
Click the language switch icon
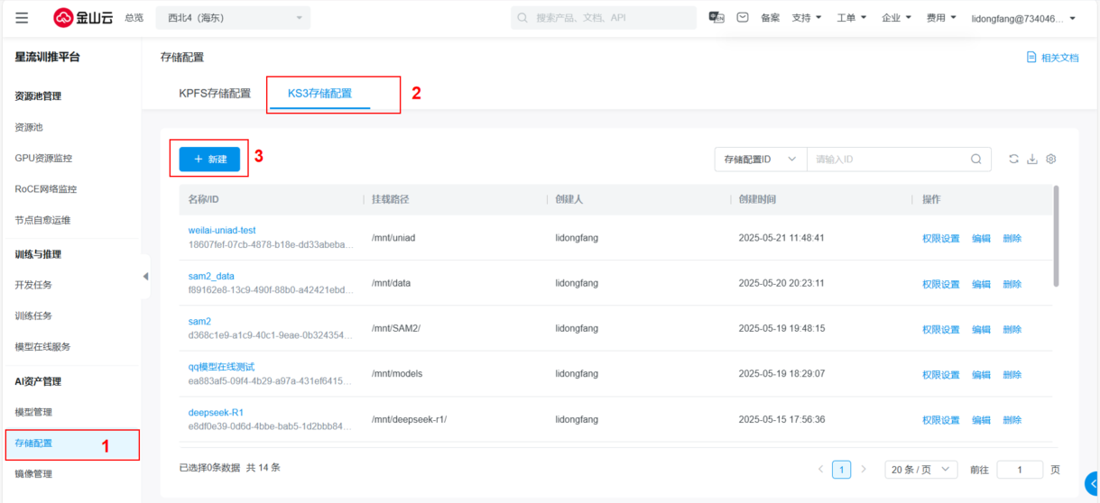(x=716, y=18)
